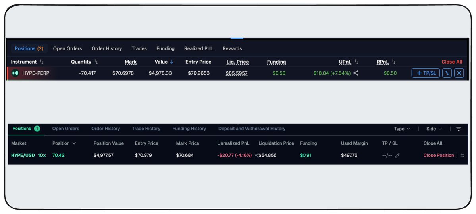Screen dimensions: 476x214
Task: Click the unrealized PnL -$20.77 (-4.16%)
Action: [x=235, y=155]
